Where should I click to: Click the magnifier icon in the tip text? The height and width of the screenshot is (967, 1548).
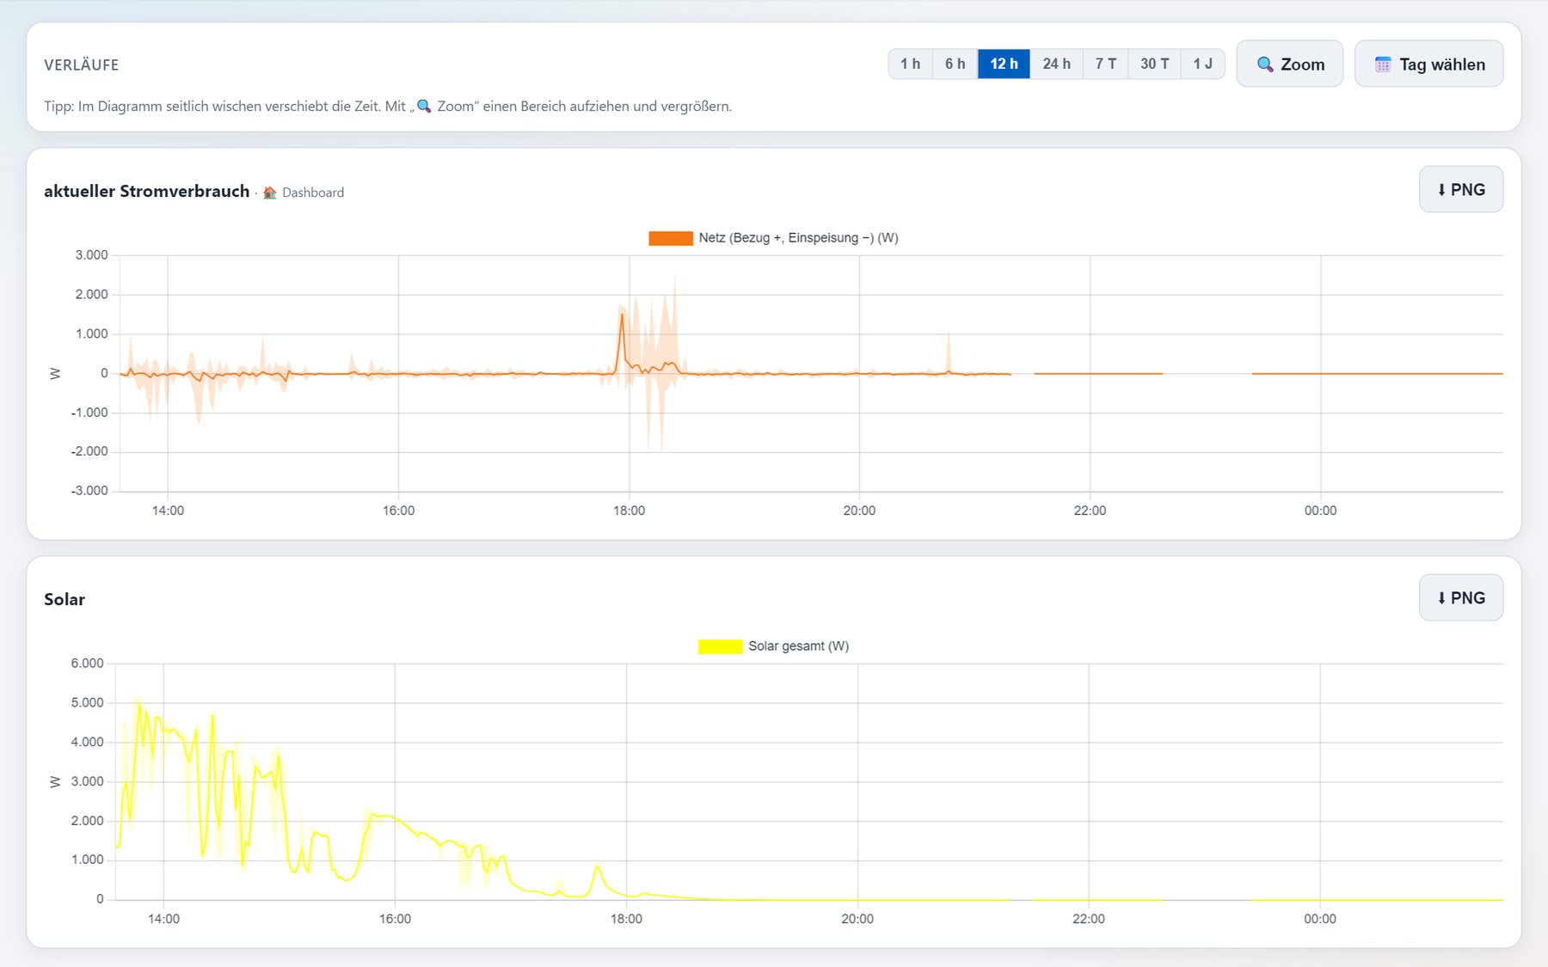(424, 107)
